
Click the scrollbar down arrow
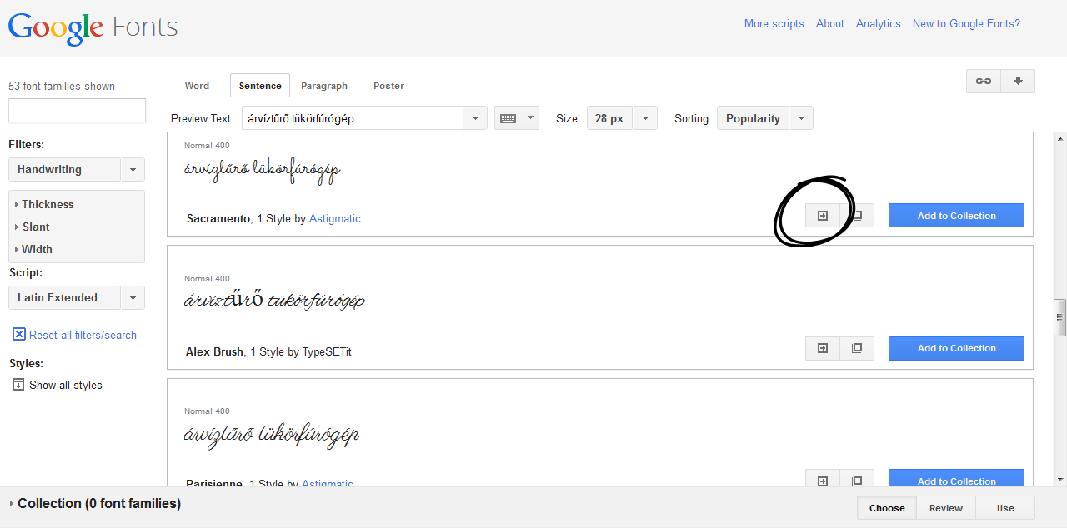(1060, 479)
